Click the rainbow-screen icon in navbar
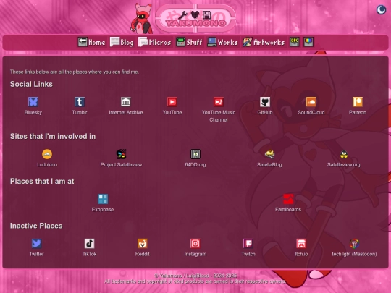This screenshot has height=293, width=391. click(x=308, y=42)
